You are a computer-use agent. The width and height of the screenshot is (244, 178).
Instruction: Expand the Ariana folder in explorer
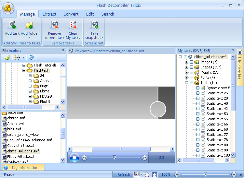coord(30,81)
